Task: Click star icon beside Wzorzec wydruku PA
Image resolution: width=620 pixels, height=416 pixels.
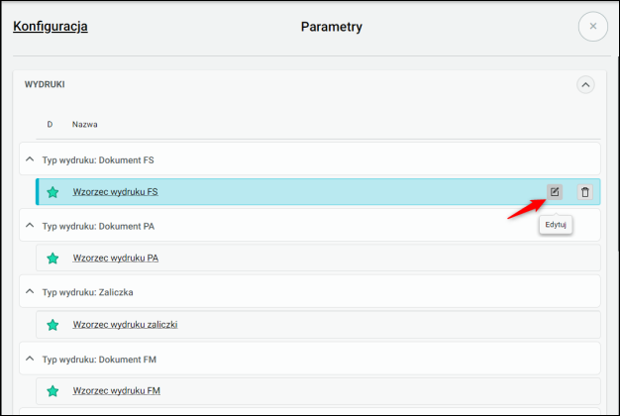Action: click(52, 259)
